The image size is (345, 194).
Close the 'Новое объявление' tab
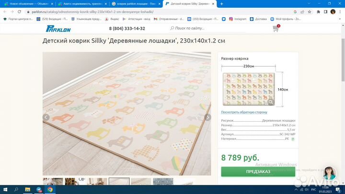point(52,4)
